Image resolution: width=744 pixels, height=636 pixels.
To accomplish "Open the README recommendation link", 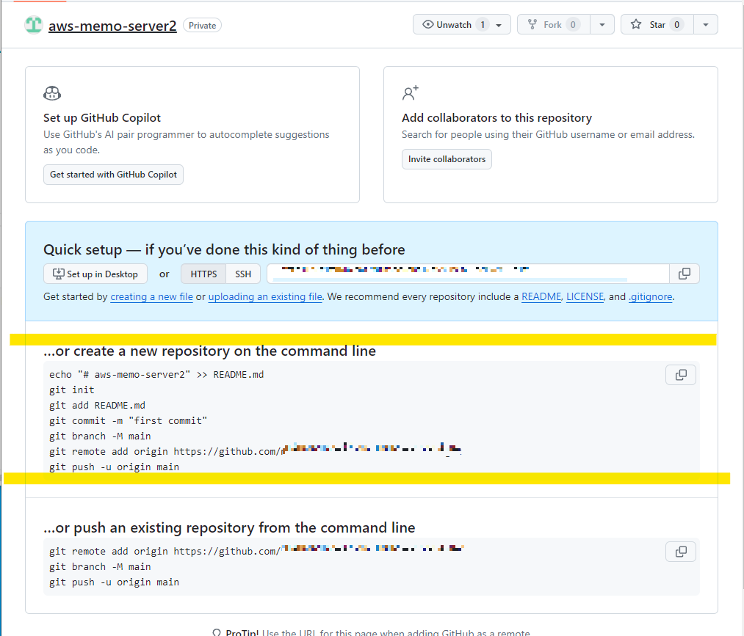I will 541,296.
